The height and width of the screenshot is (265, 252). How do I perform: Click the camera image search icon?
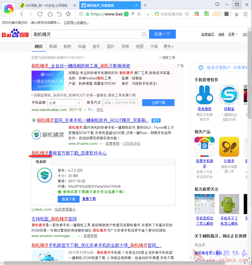[x=144, y=34]
